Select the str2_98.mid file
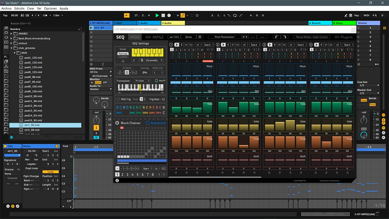The width and height of the screenshot is (389, 219). (32, 130)
